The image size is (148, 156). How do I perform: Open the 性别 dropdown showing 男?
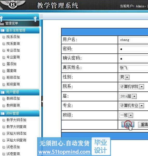(124, 77)
